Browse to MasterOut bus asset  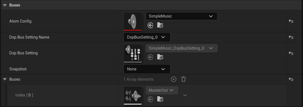point(160,99)
